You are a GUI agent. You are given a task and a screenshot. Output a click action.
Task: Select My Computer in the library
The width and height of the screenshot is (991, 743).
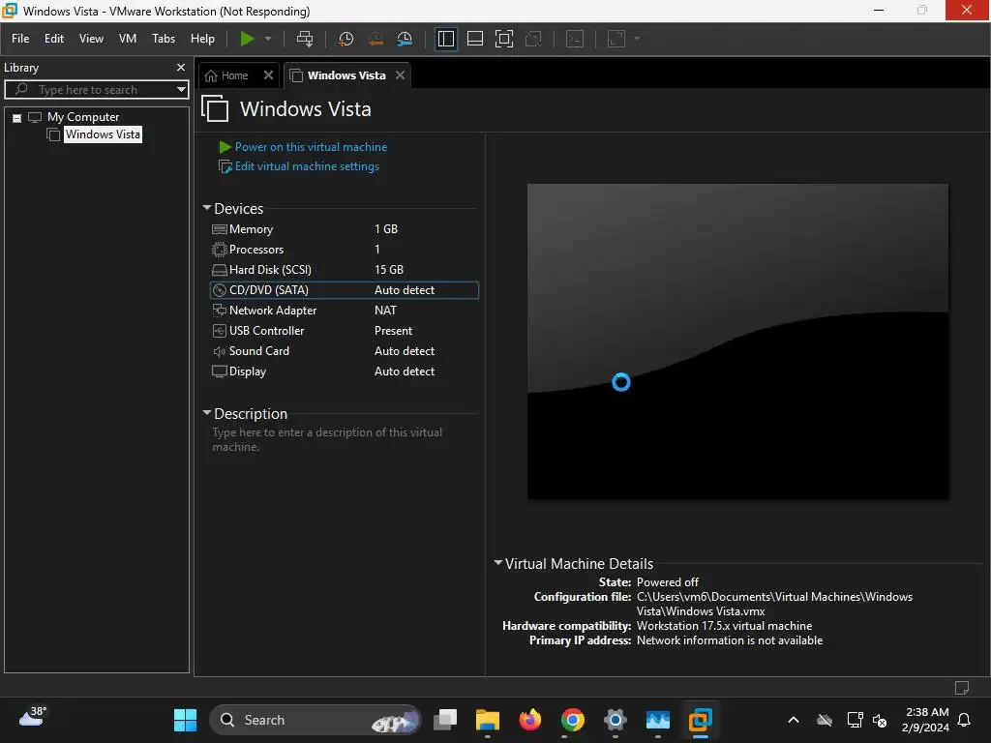(x=83, y=117)
